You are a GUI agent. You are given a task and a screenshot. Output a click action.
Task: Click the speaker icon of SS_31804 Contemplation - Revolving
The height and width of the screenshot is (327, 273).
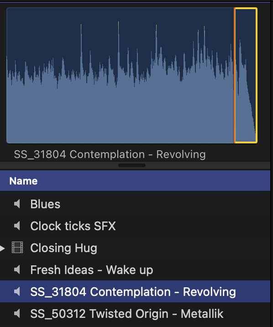17,291
